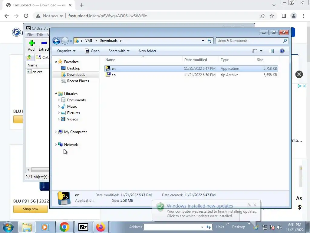Image resolution: width=310 pixels, height=233 pixels.
Task: Open the address bar history dropdown arrow
Action: pos(203,41)
